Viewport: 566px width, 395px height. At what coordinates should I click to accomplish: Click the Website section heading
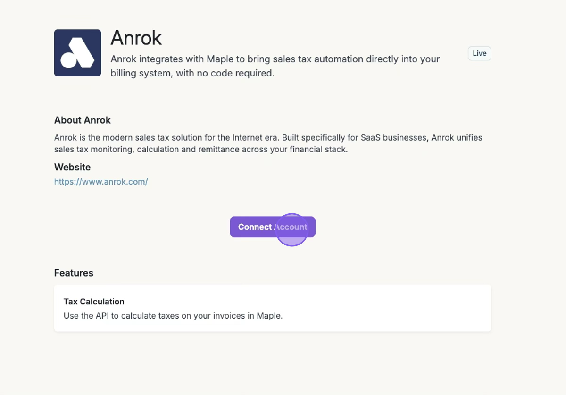(72, 167)
